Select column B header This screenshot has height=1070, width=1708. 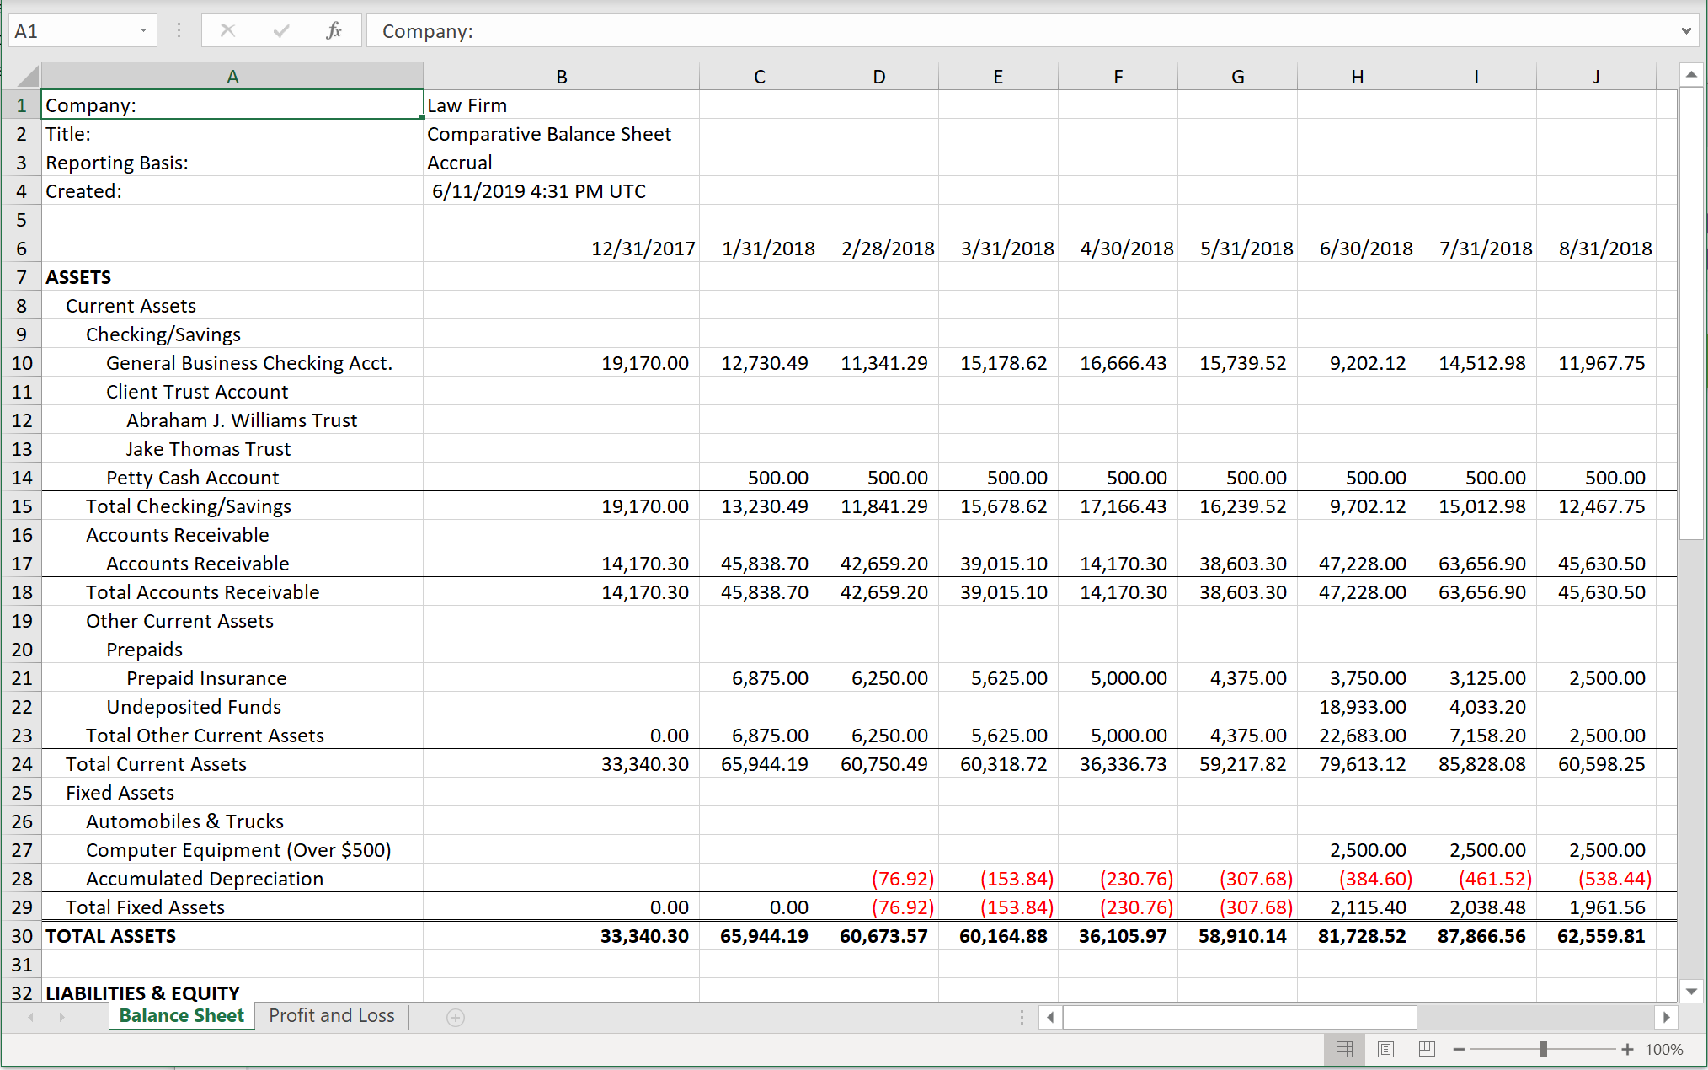[x=562, y=77]
